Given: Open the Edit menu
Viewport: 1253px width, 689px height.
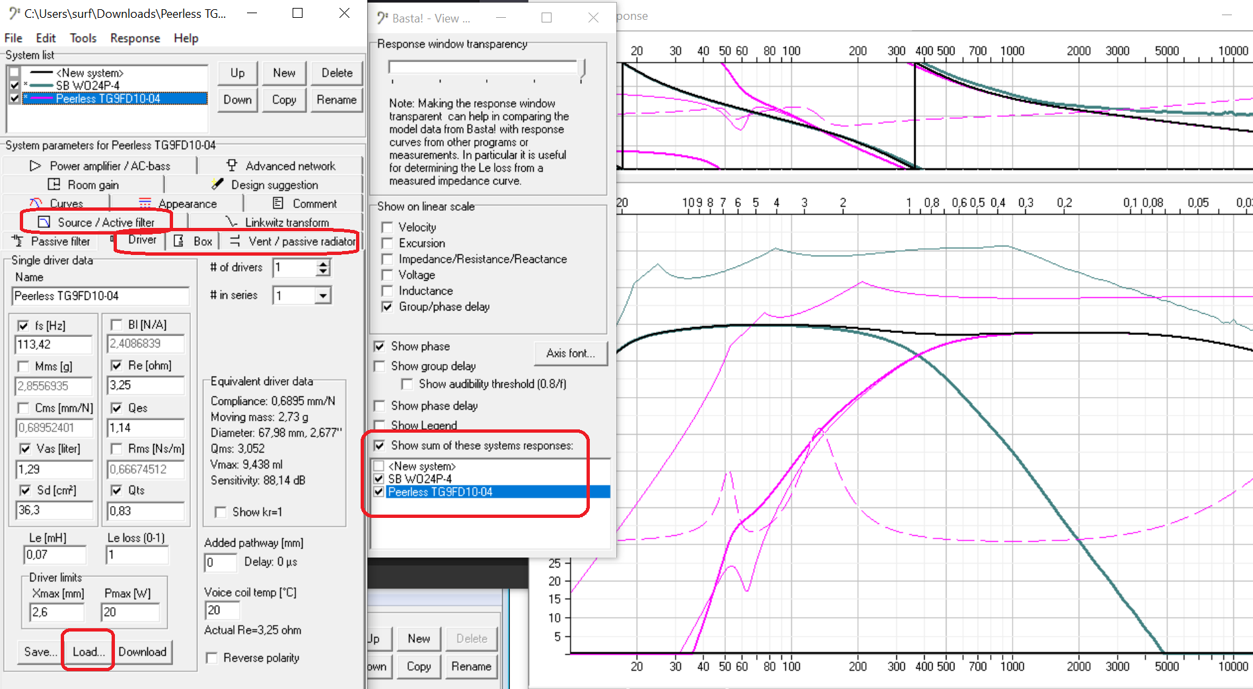Looking at the screenshot, I should [46, 38].
